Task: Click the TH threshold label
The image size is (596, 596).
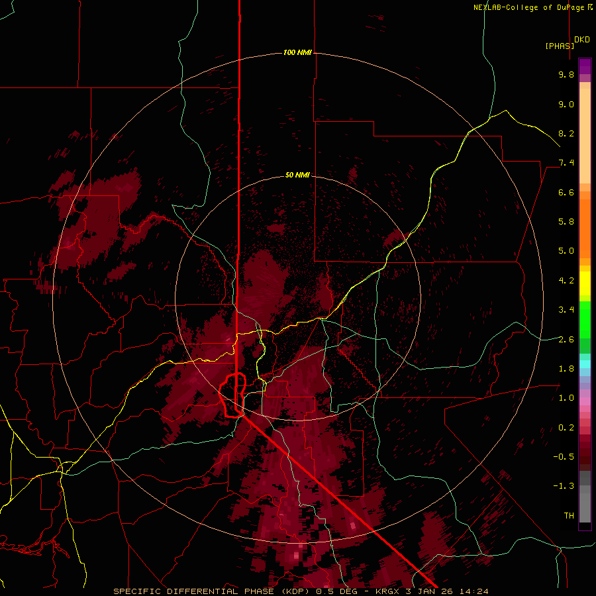Action: coord(569,516)
